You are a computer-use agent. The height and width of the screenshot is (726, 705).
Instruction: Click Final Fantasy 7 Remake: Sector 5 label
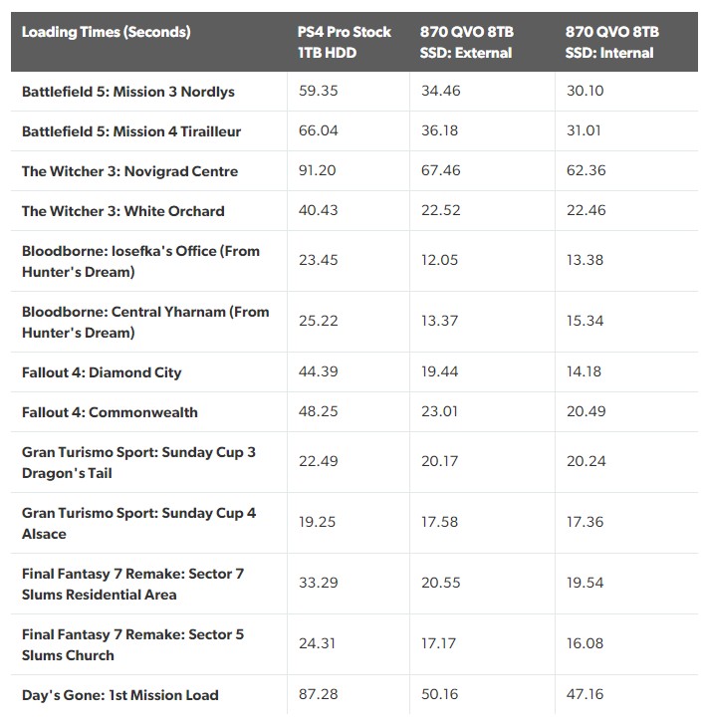pyautogui.click(x=132, y=644)
